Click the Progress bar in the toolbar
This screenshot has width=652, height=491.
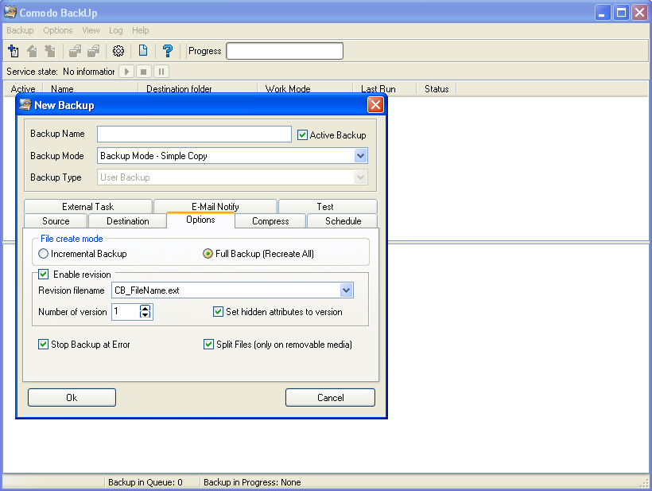point(285,51)
